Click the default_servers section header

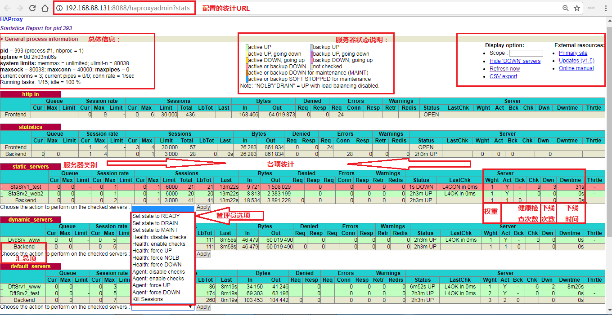(x=31, y=266)
